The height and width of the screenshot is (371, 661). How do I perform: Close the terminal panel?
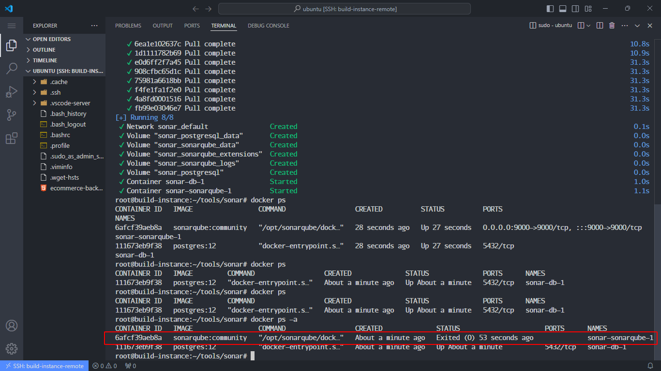click(649, 26)
